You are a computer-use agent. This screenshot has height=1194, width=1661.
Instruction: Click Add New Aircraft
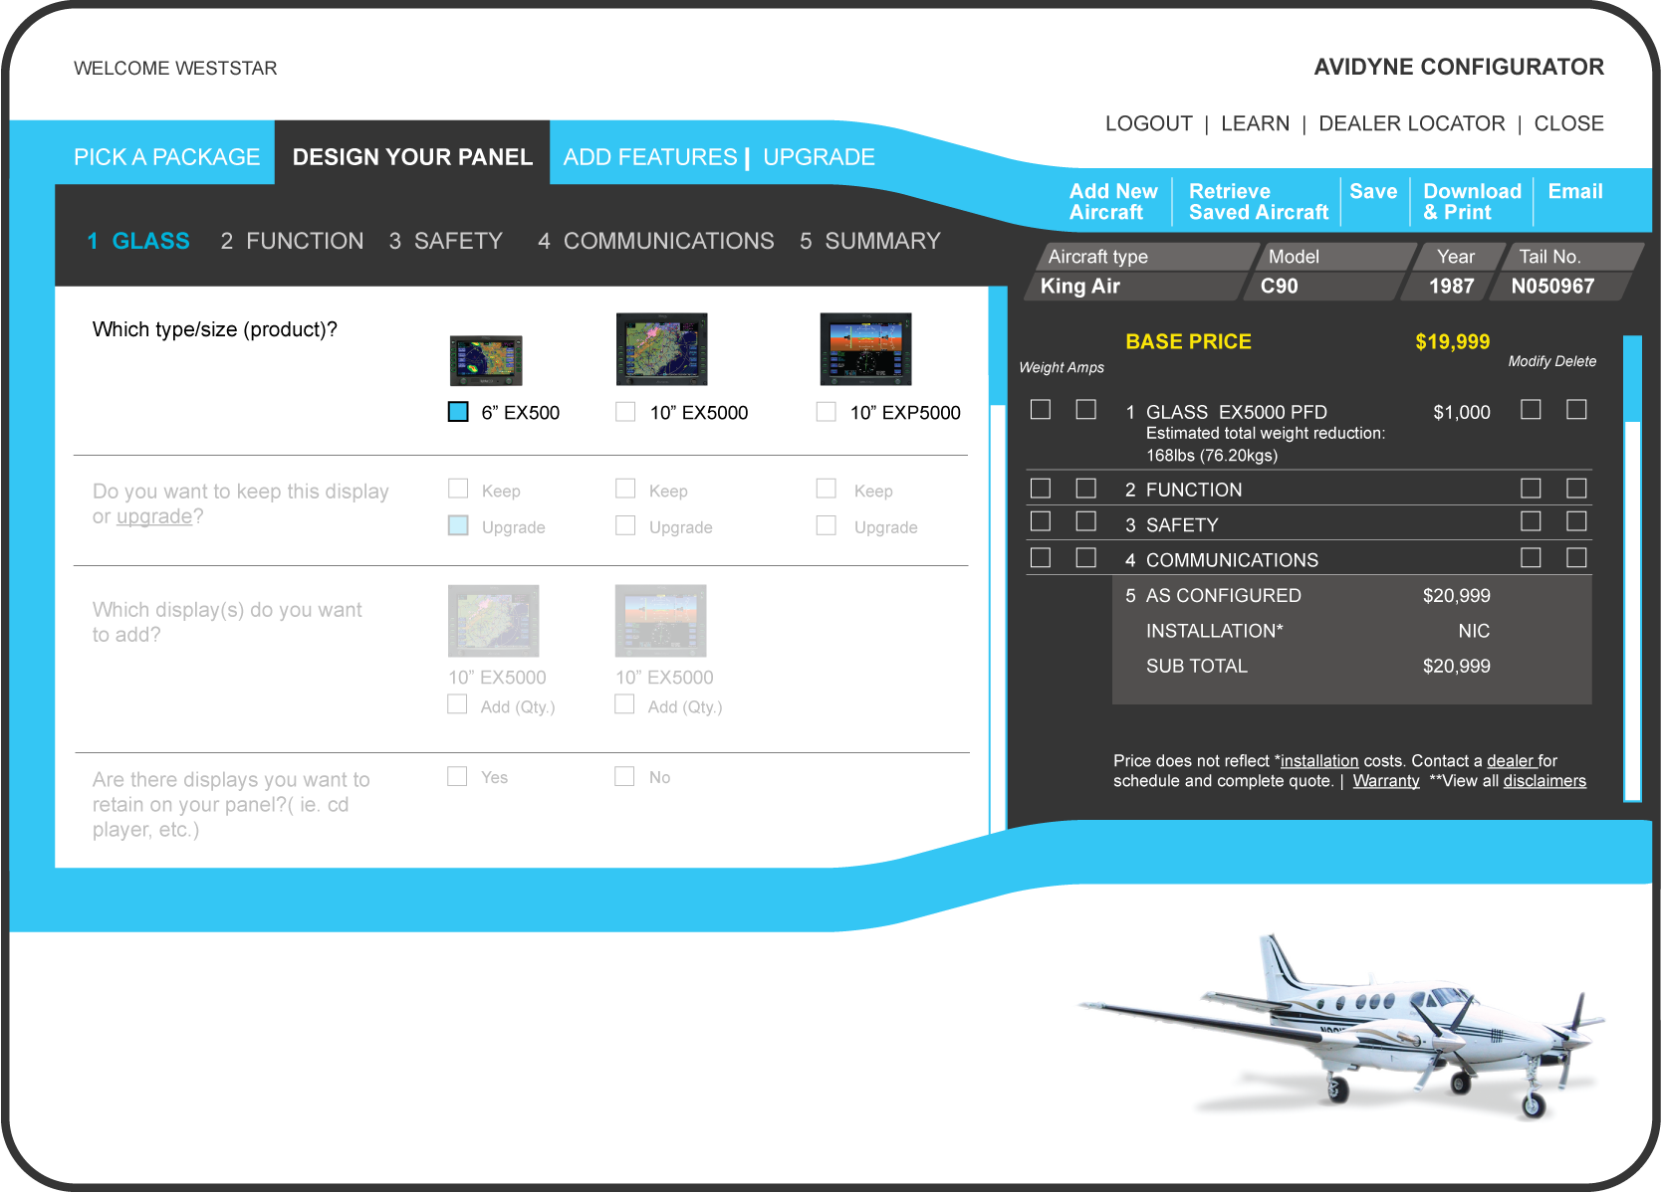pyautogui.click(x=1113, y=201)
